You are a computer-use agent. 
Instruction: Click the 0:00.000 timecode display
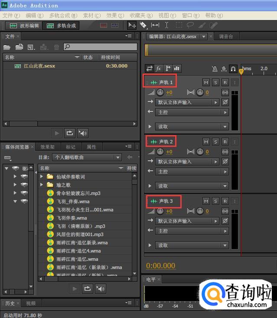click(x=160, y=266)
